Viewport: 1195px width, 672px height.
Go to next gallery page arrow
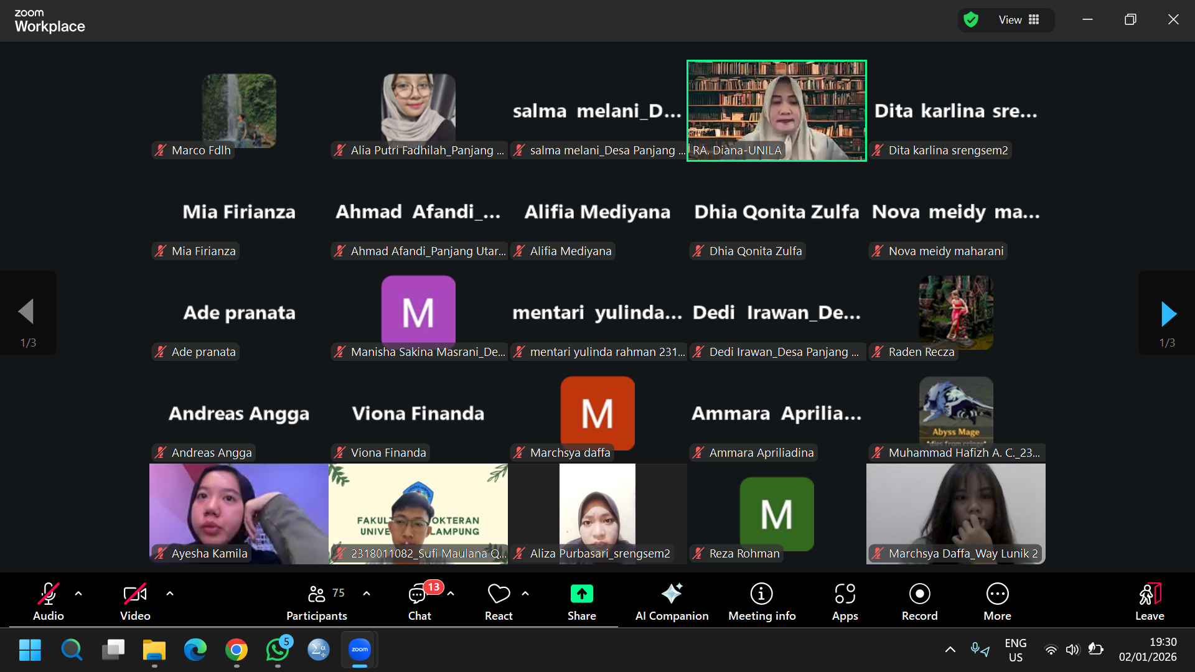pos(1168,314)
